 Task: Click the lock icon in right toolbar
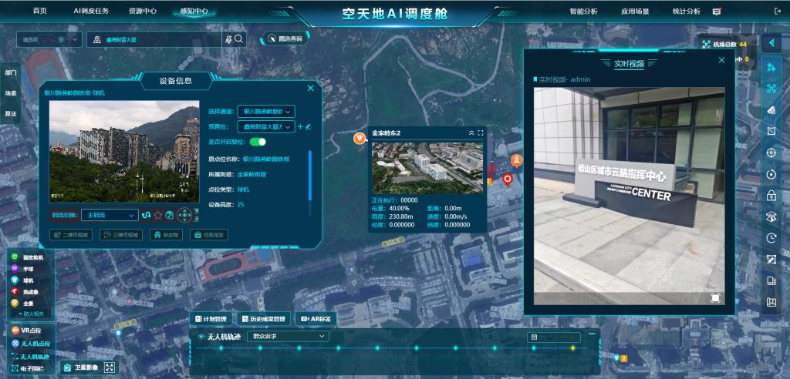[771, 196]
